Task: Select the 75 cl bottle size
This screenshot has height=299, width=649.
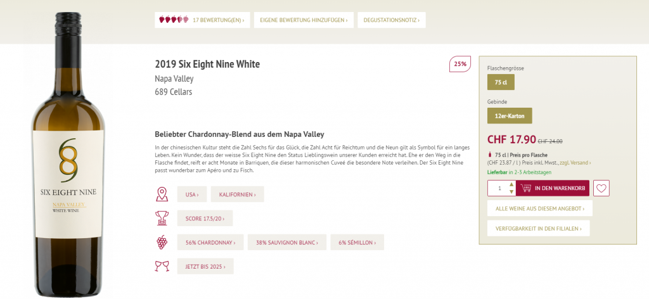Action: (x=501, y=82)
